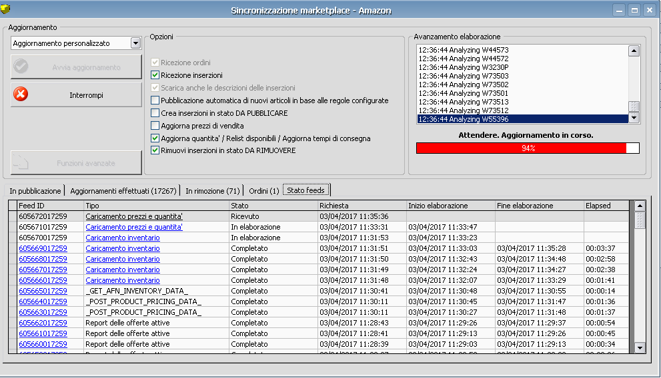
Task: Open feed ID 605668017259 link
Action: coord(43,259)
